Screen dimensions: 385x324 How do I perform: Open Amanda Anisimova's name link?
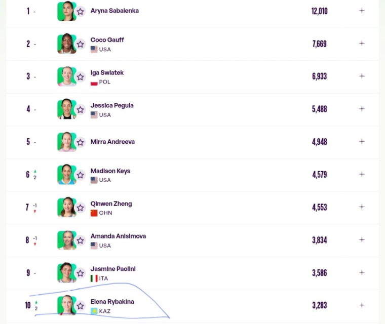(118, 236)
